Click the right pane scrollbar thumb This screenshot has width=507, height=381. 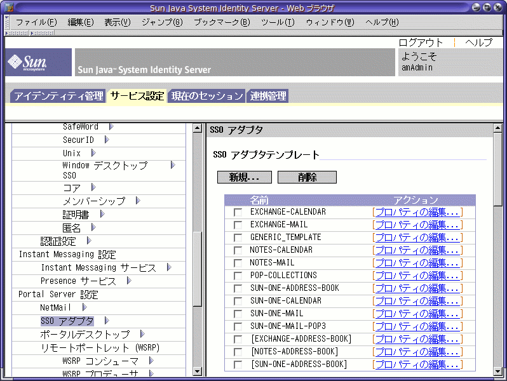coord(498,169)
